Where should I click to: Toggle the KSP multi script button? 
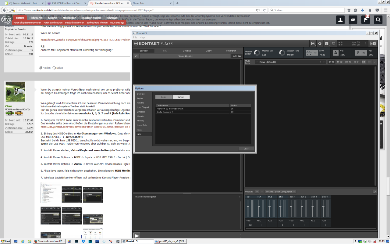364,62
